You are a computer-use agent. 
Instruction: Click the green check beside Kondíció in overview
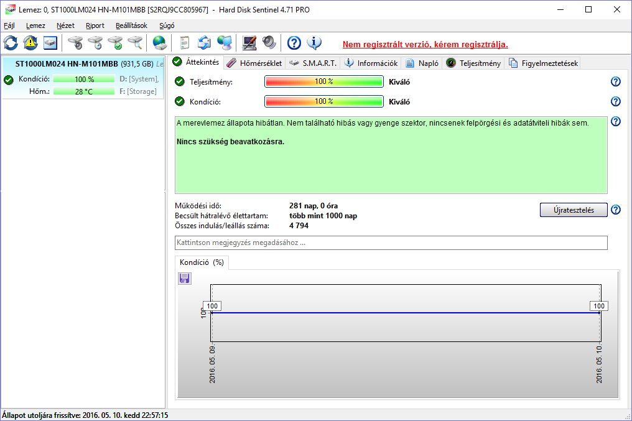click(180, 101)
